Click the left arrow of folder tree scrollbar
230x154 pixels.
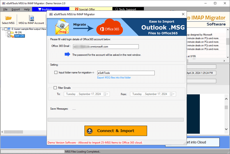2,132
